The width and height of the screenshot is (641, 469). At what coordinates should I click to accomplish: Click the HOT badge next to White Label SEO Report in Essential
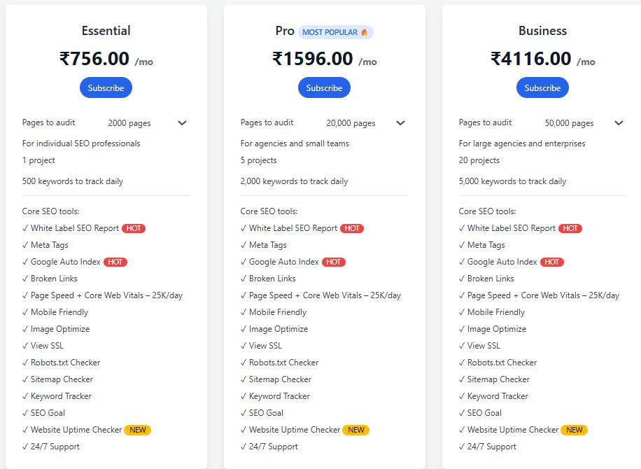click(134, 228)
